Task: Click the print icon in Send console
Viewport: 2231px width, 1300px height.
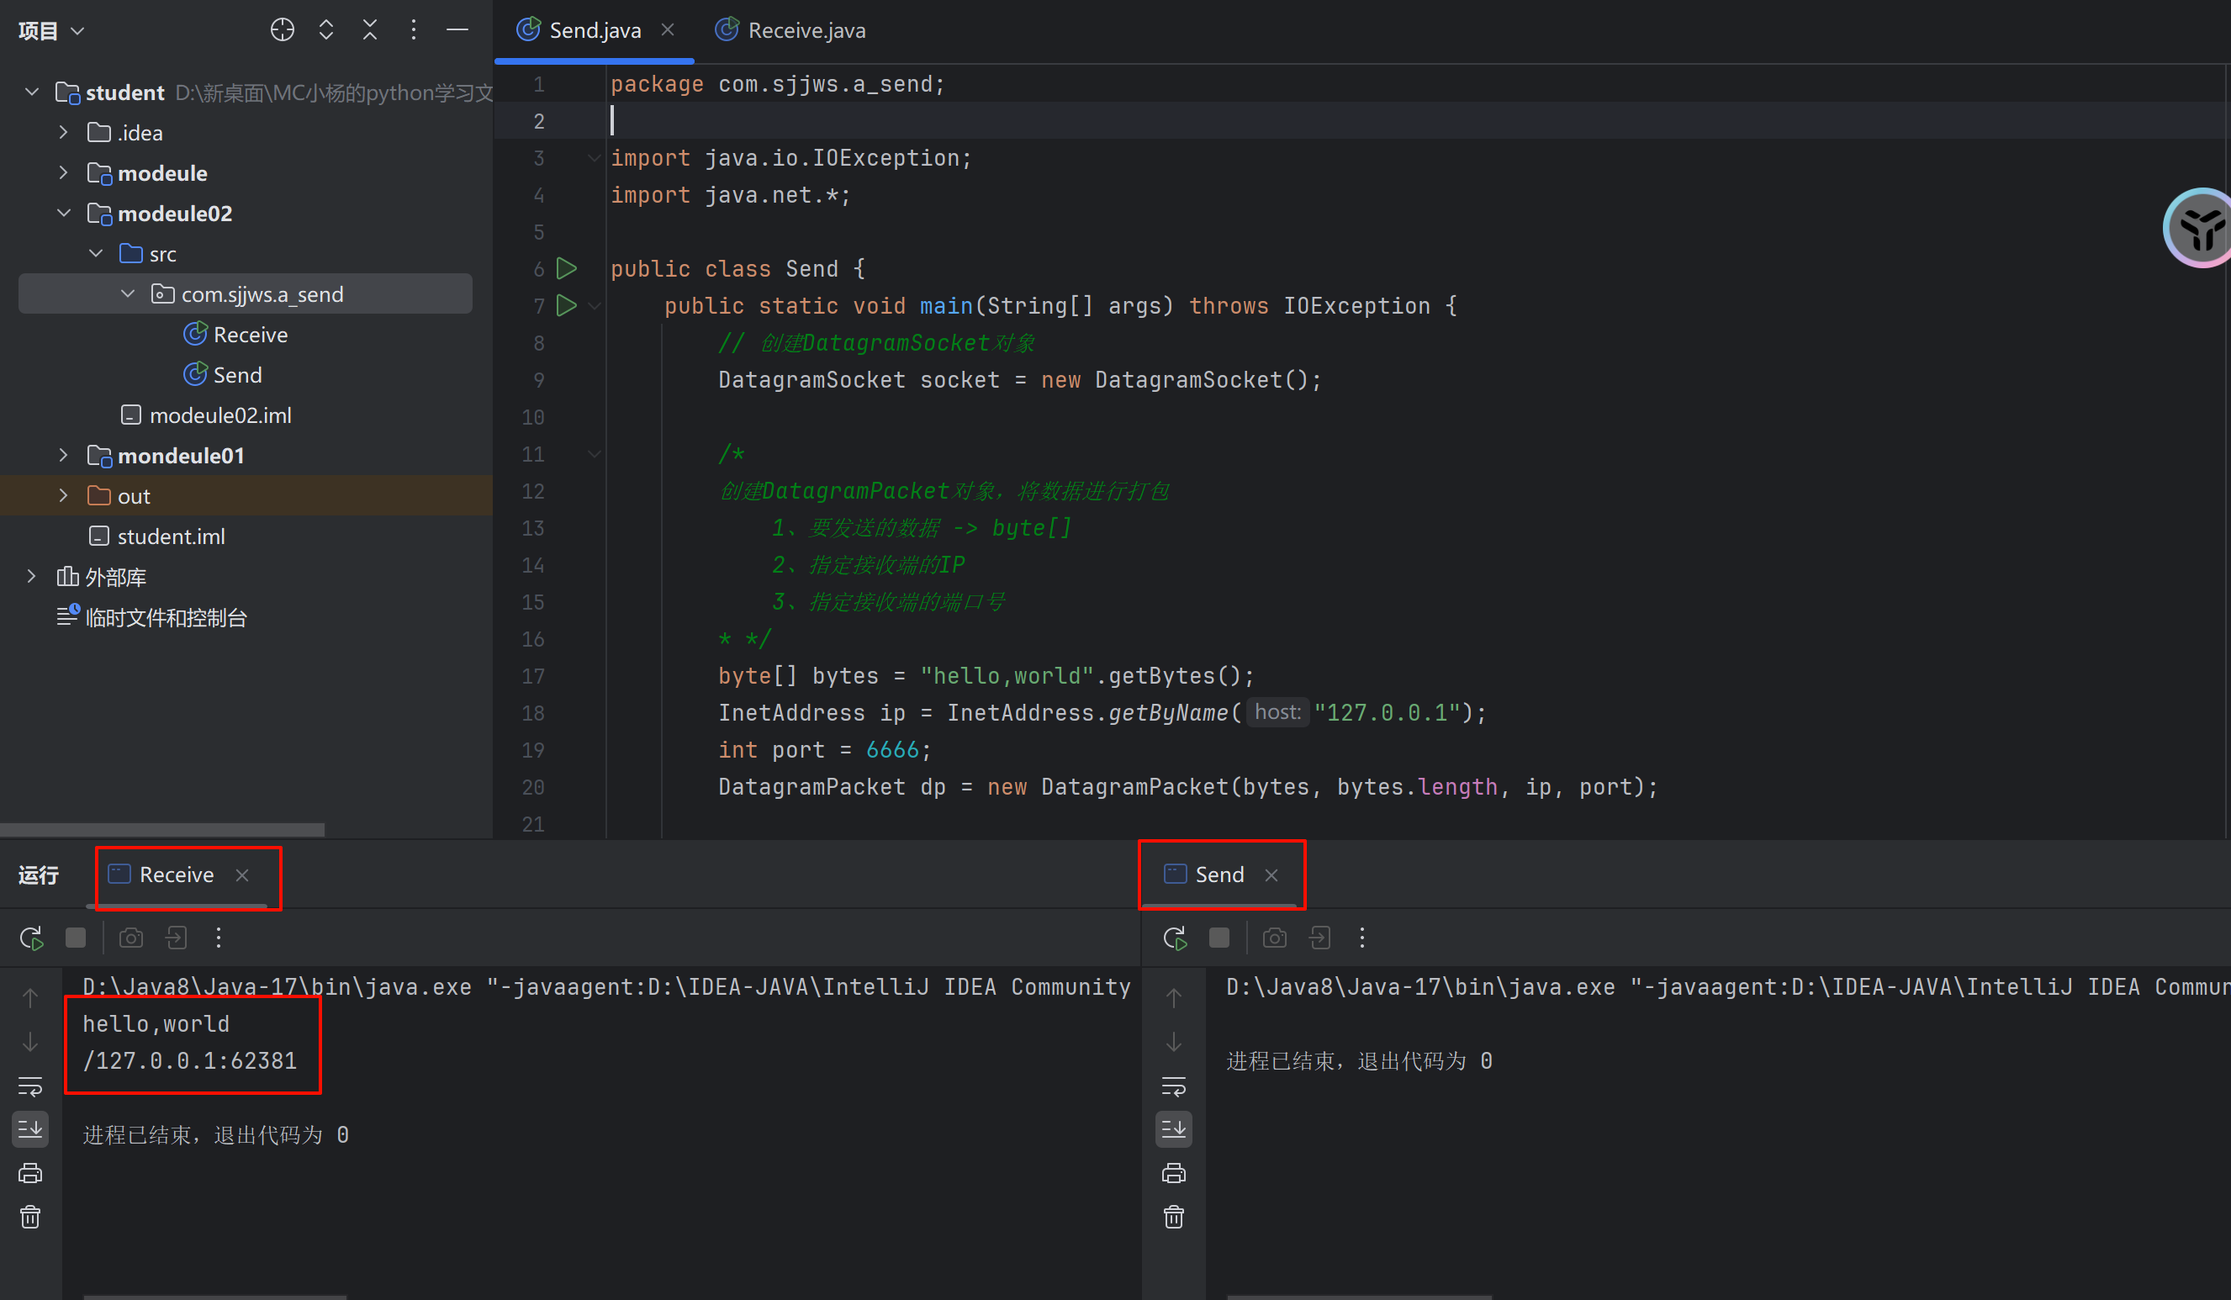Action: tap(1174, 1173)
